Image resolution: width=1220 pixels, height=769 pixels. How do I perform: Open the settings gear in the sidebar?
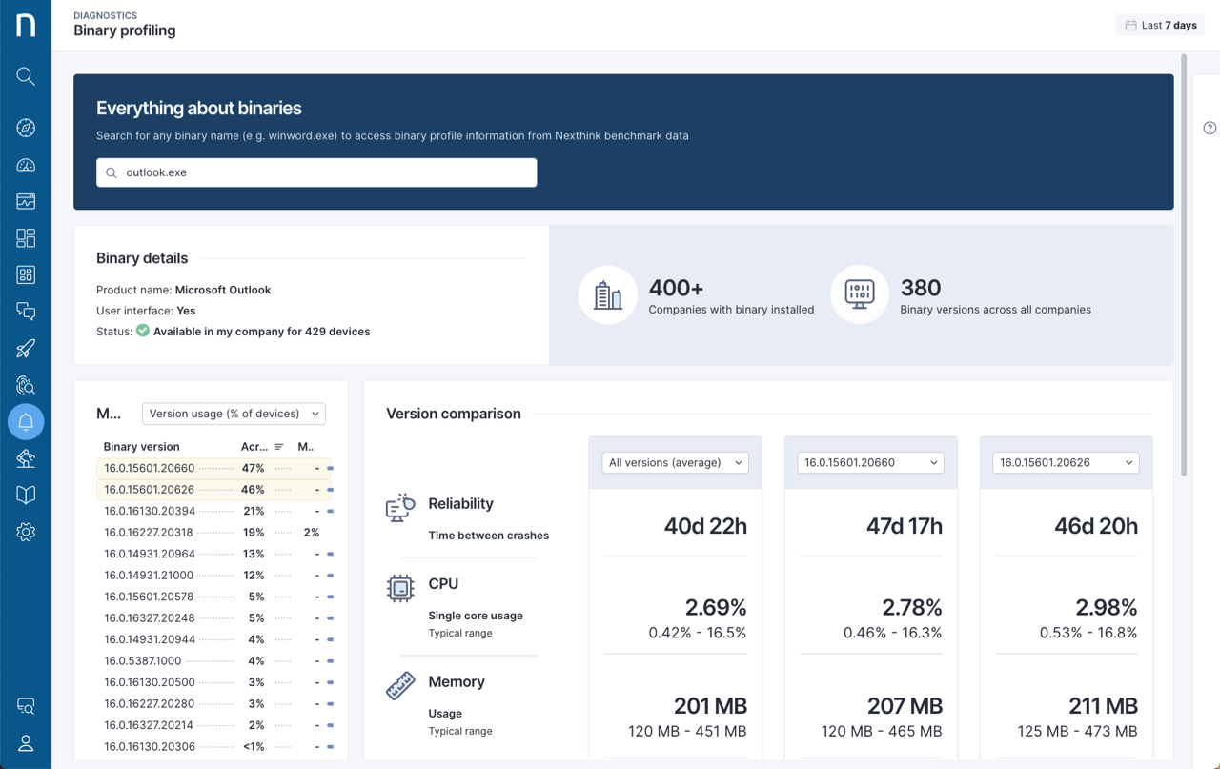pos(26,532)
